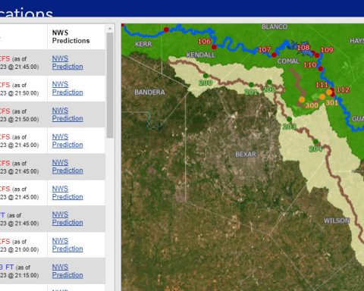Select orange marker 300 on map

[x=302, y=100]
